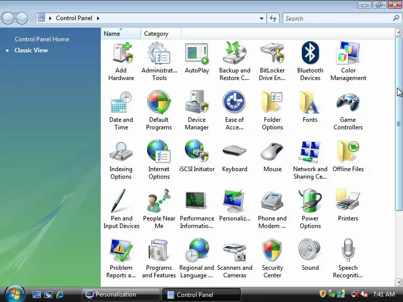Click the network disconnected tray icon
Image resolution: width=403 pixels, height=302 pixels.
[x=355, y=294]
